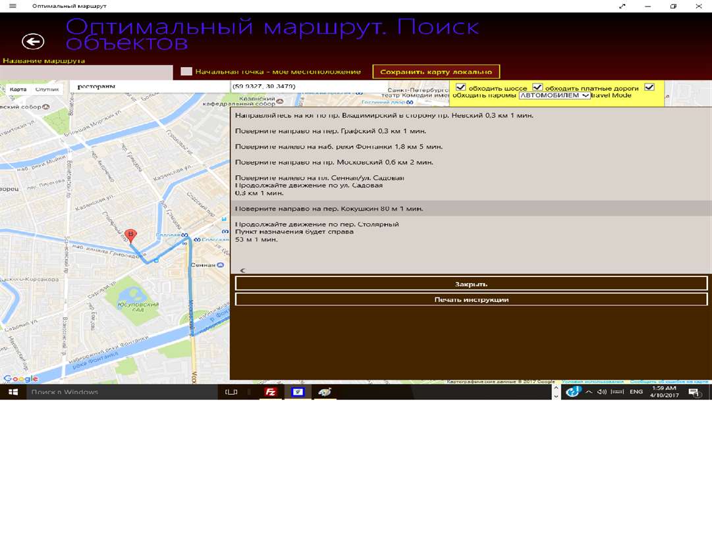Screen dimensions: 712x533
Task: Click the Закрыть button
Action: pyautogui.click(x=471, y=284)
